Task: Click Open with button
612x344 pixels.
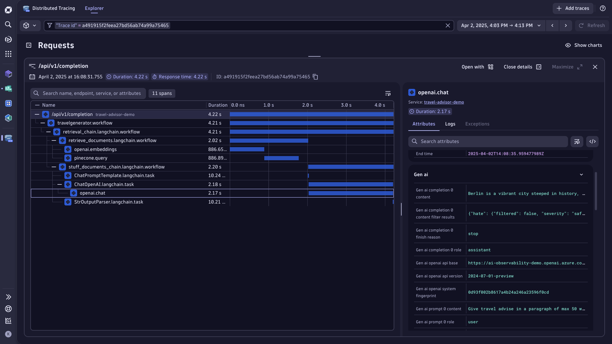Action: click(477, 67)
